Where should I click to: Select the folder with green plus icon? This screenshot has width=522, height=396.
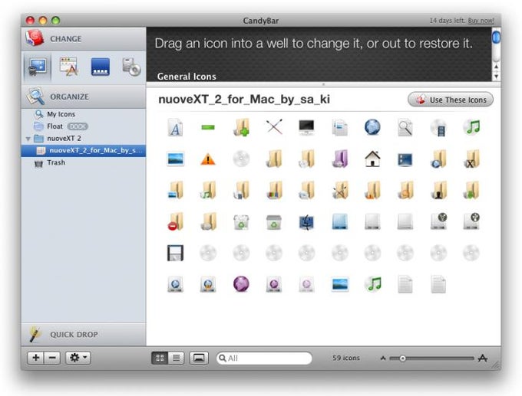point(241,127)
